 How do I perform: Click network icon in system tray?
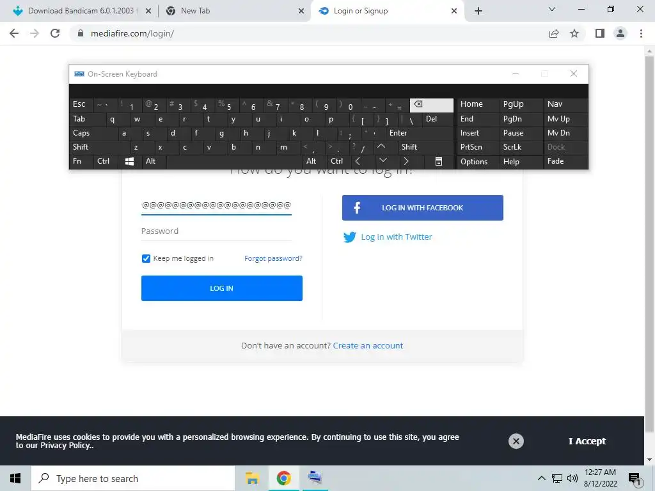point(557,478)
